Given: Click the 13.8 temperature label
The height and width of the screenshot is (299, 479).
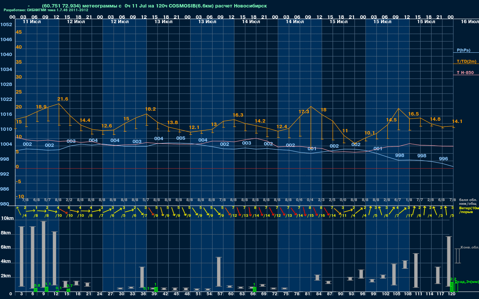Looking at the screenshot, I should point(173,123).
